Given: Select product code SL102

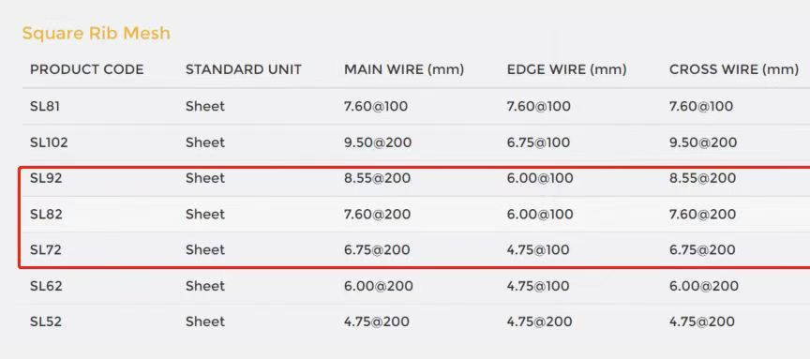Looking at the screenshot, I should tap(49, 142).
